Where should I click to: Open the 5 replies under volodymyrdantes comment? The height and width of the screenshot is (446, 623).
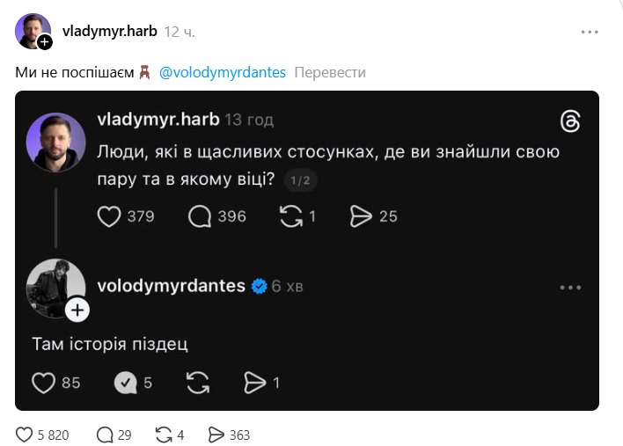127,383
